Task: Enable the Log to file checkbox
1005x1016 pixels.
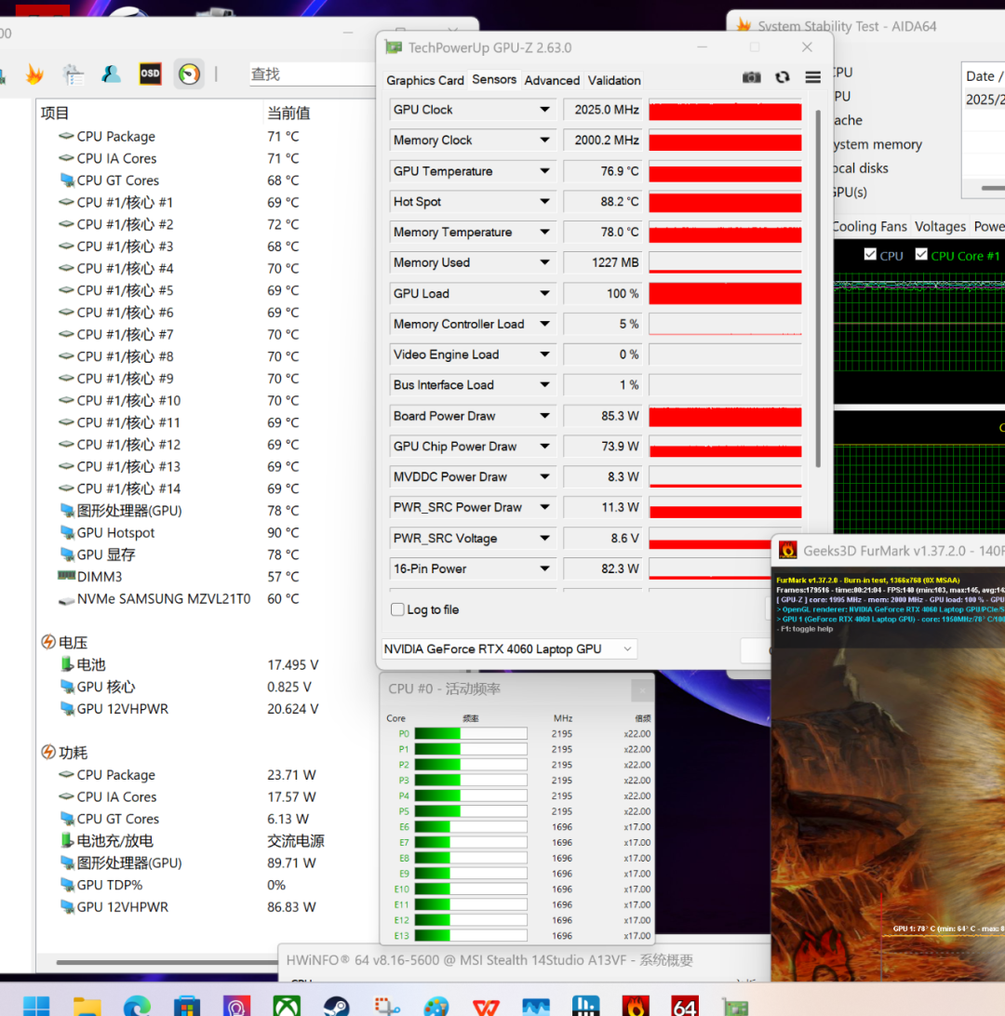Action: 398,609
